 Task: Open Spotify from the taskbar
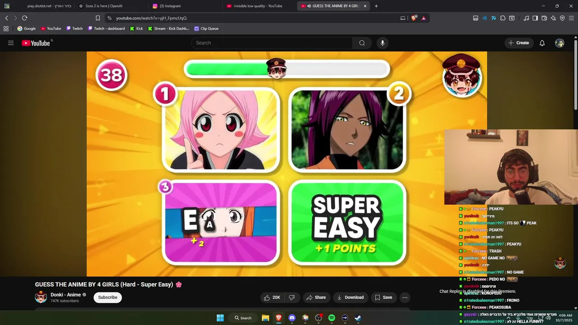tap(331, 318)
